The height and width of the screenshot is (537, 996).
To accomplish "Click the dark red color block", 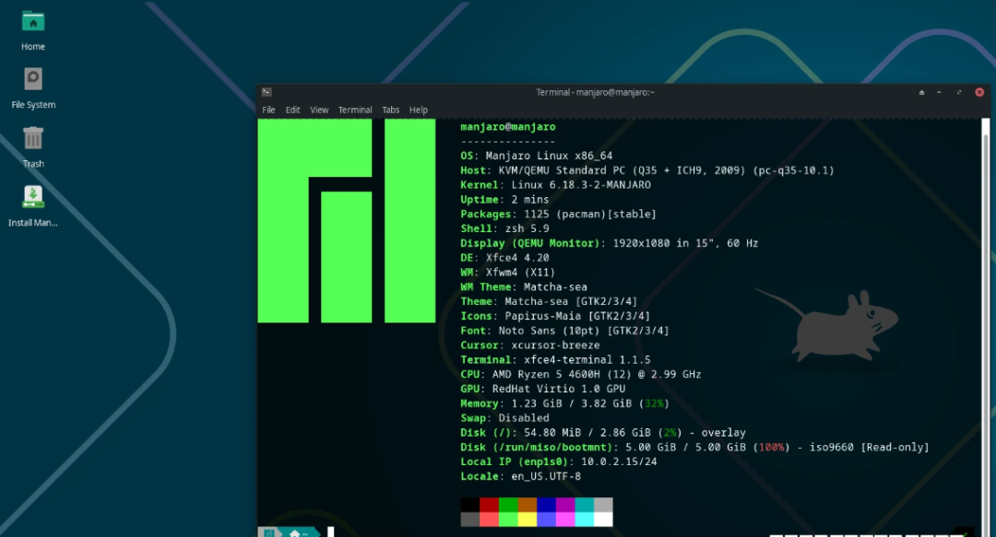I will click(x=489, y=505).
